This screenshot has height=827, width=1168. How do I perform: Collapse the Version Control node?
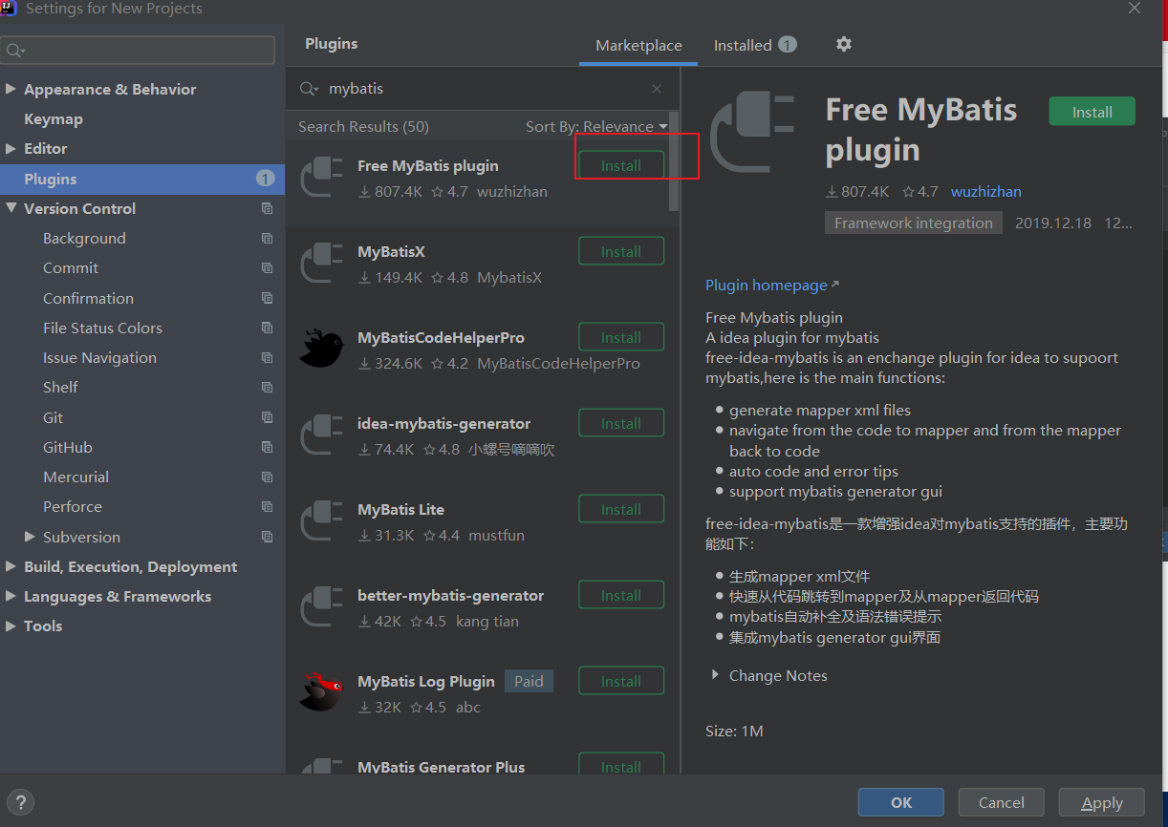tap(11, 208)
